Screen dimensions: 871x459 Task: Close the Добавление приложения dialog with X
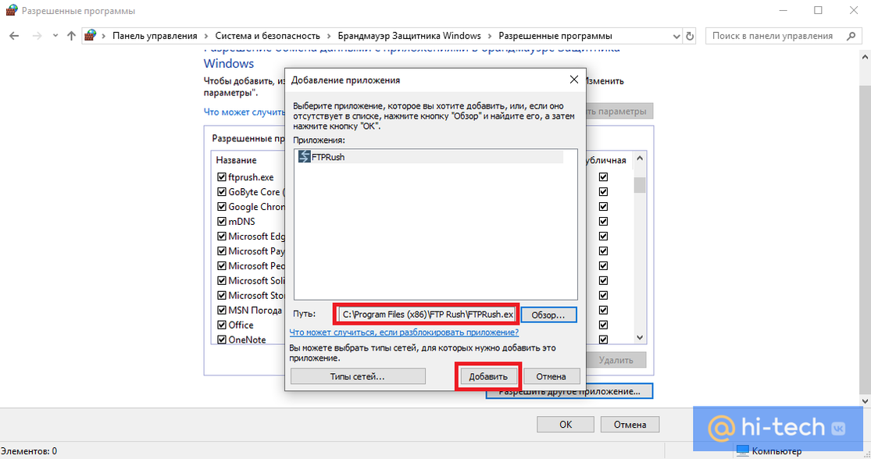click(x=573, y=80)
